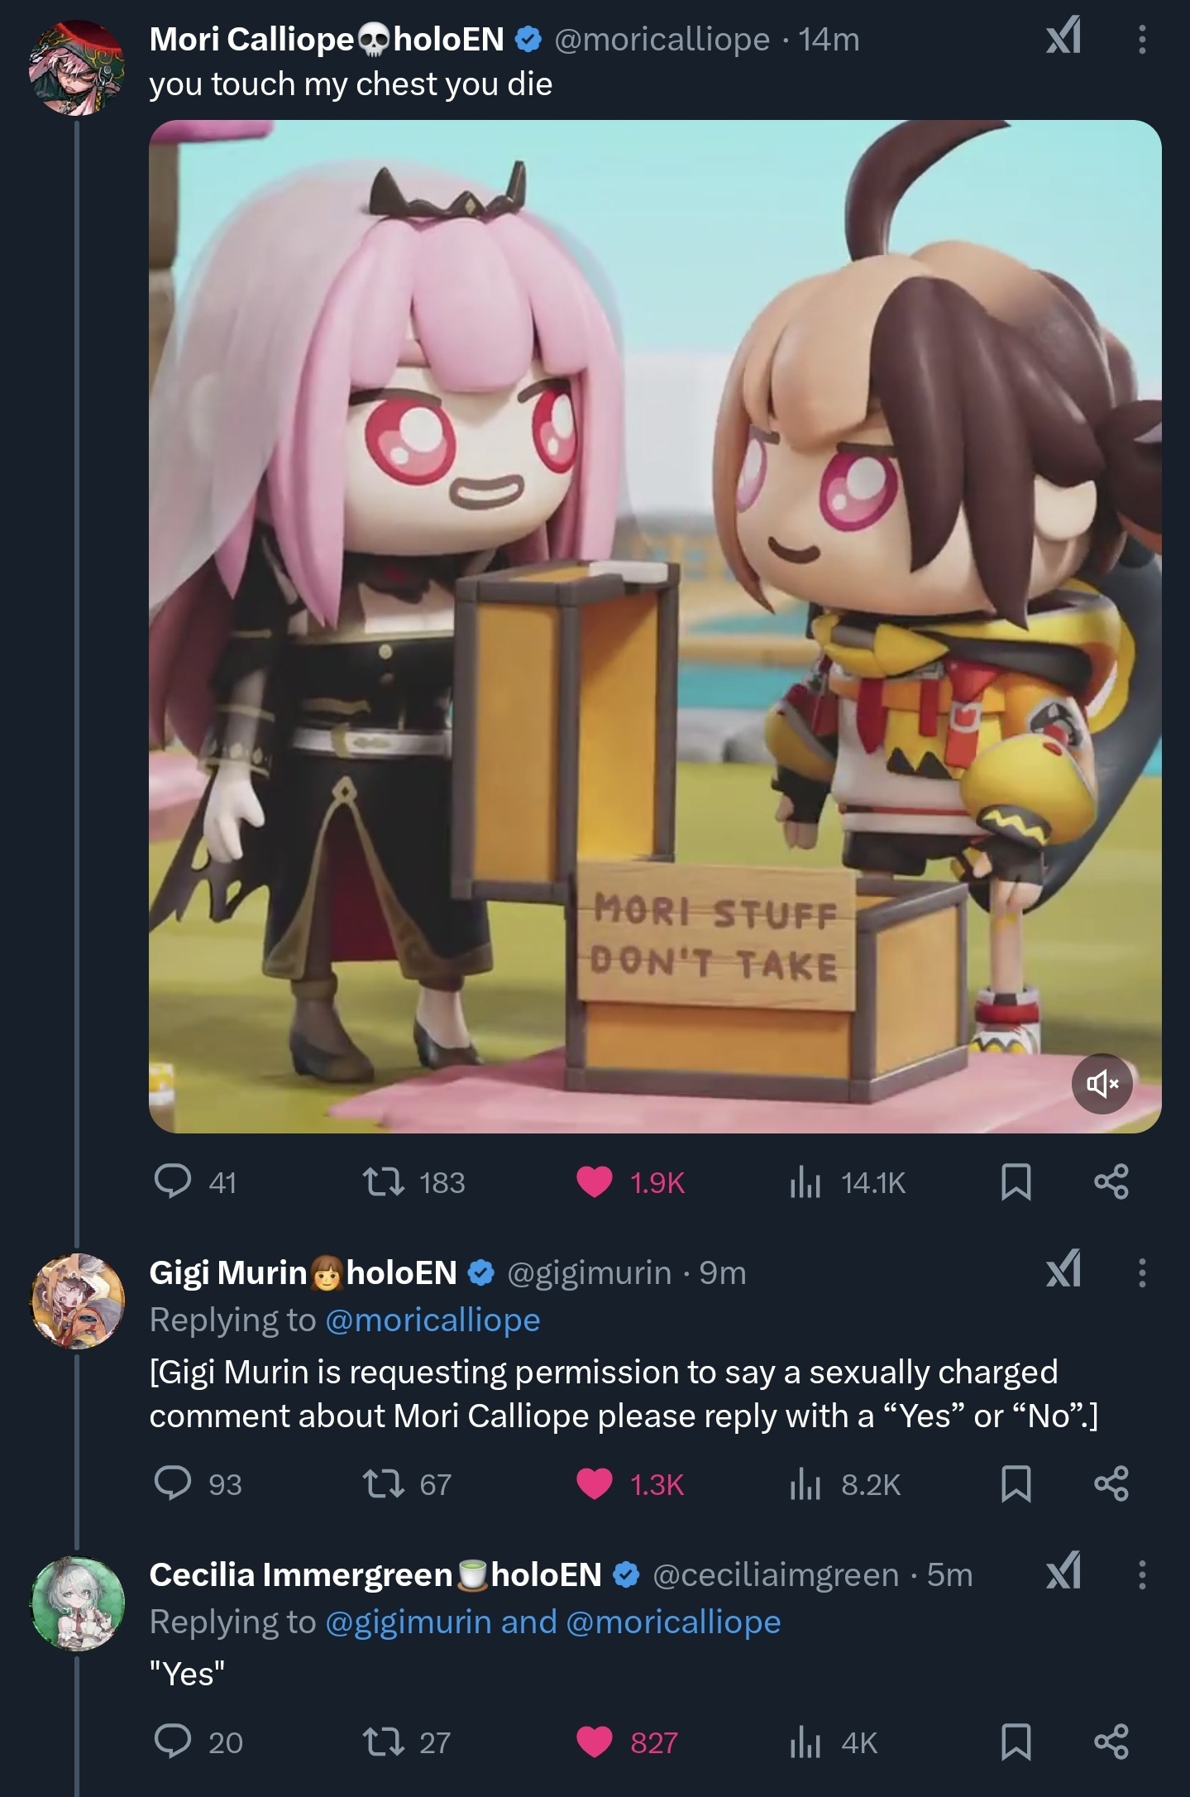Click the @moricalliope link under Gigi Murin
1190x1797 pixels.
click(433, 1320)
